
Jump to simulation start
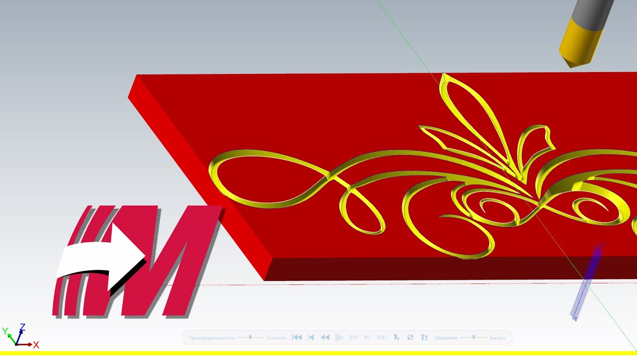(297, 338)
